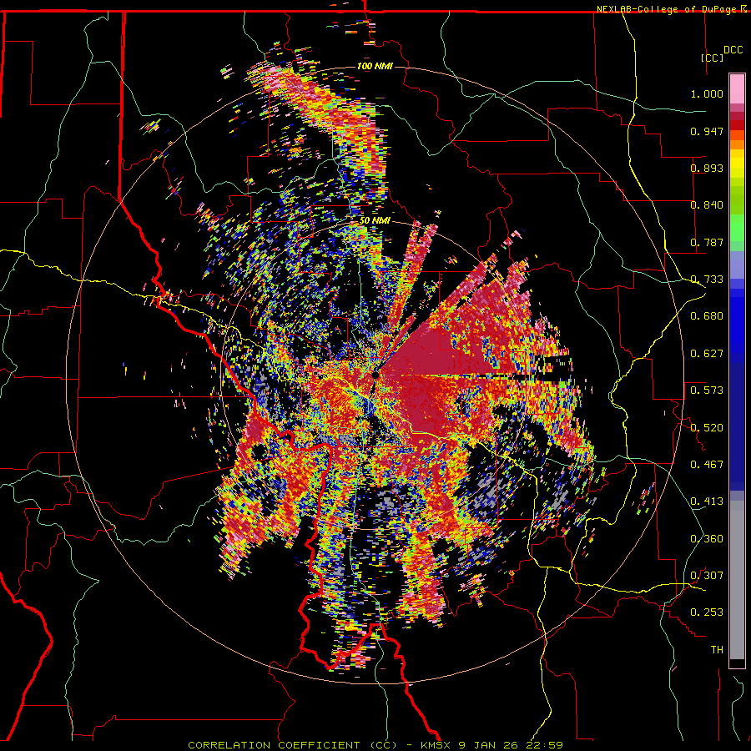Click the 0.627 legend value
The width and height of the screenshot is (751, 751).
707,353
